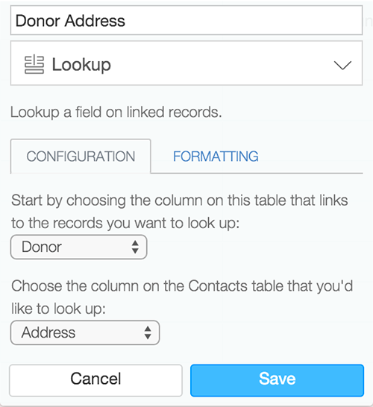
Task: Switch to the FORMATTING tab
Action: (x=216, y=157)
